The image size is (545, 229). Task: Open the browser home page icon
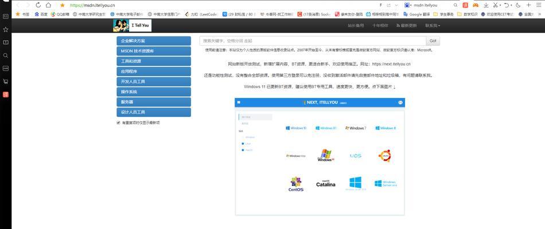click(48, 5)
